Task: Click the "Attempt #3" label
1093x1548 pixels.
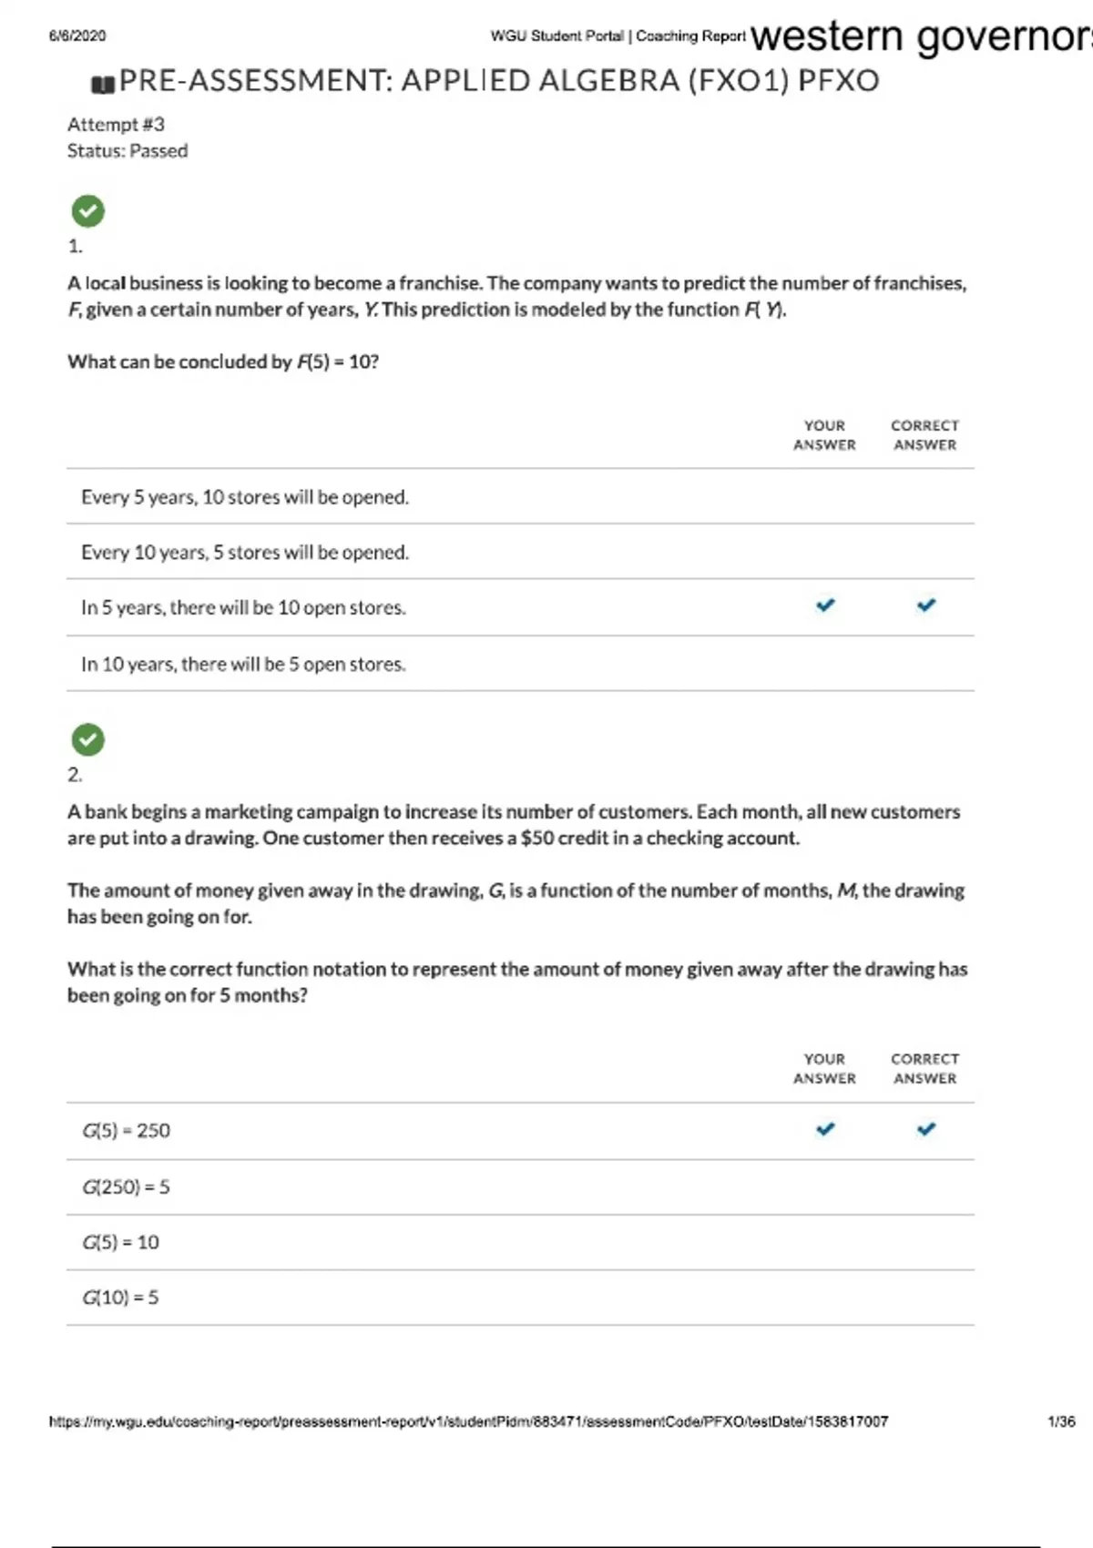Action: click(116, 125)
